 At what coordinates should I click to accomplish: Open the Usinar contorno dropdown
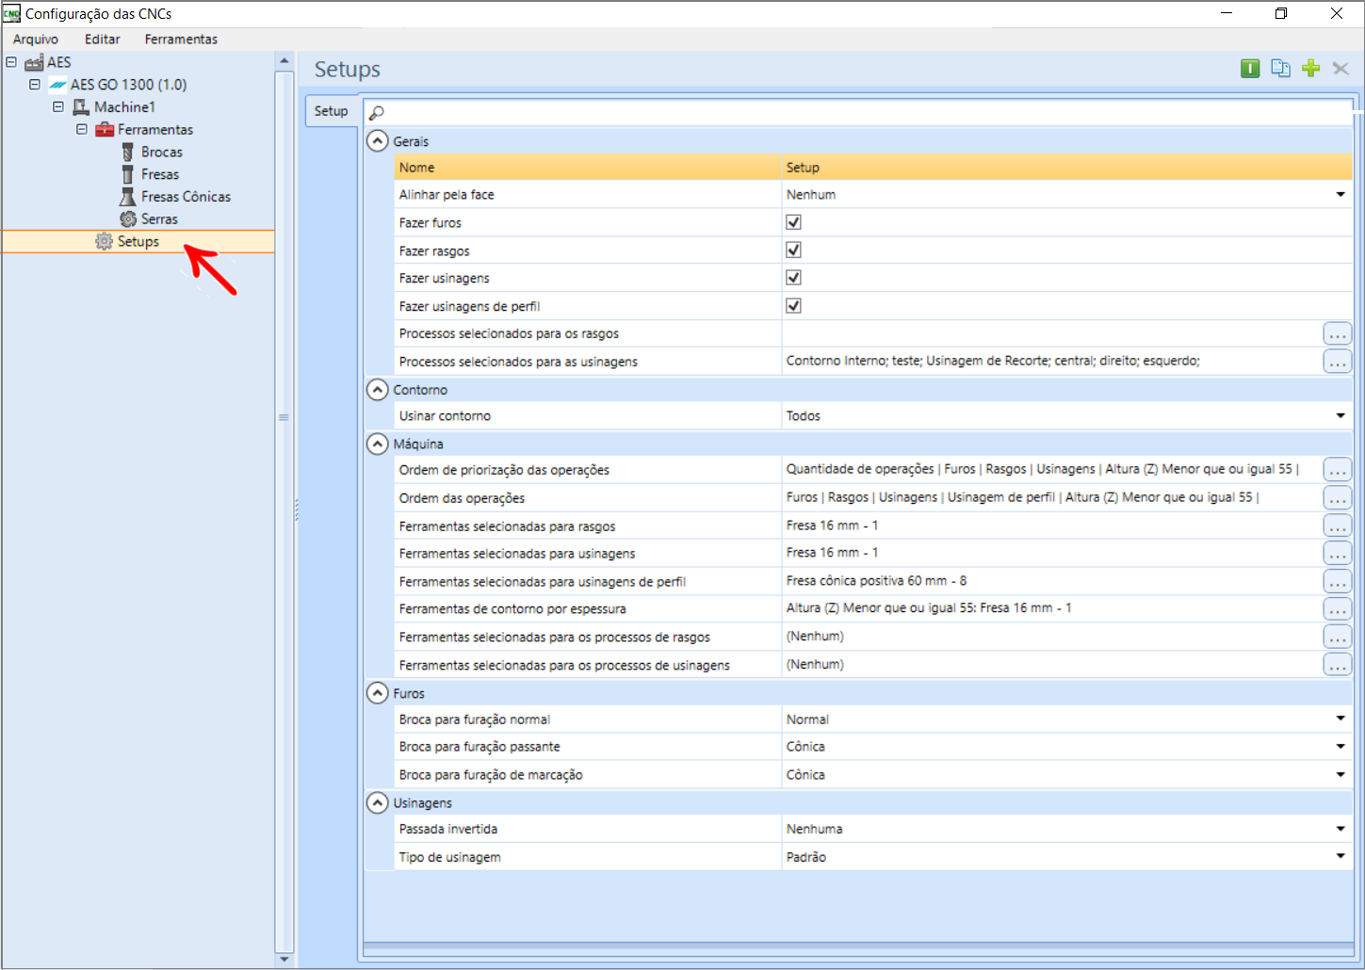(1340, 415)
